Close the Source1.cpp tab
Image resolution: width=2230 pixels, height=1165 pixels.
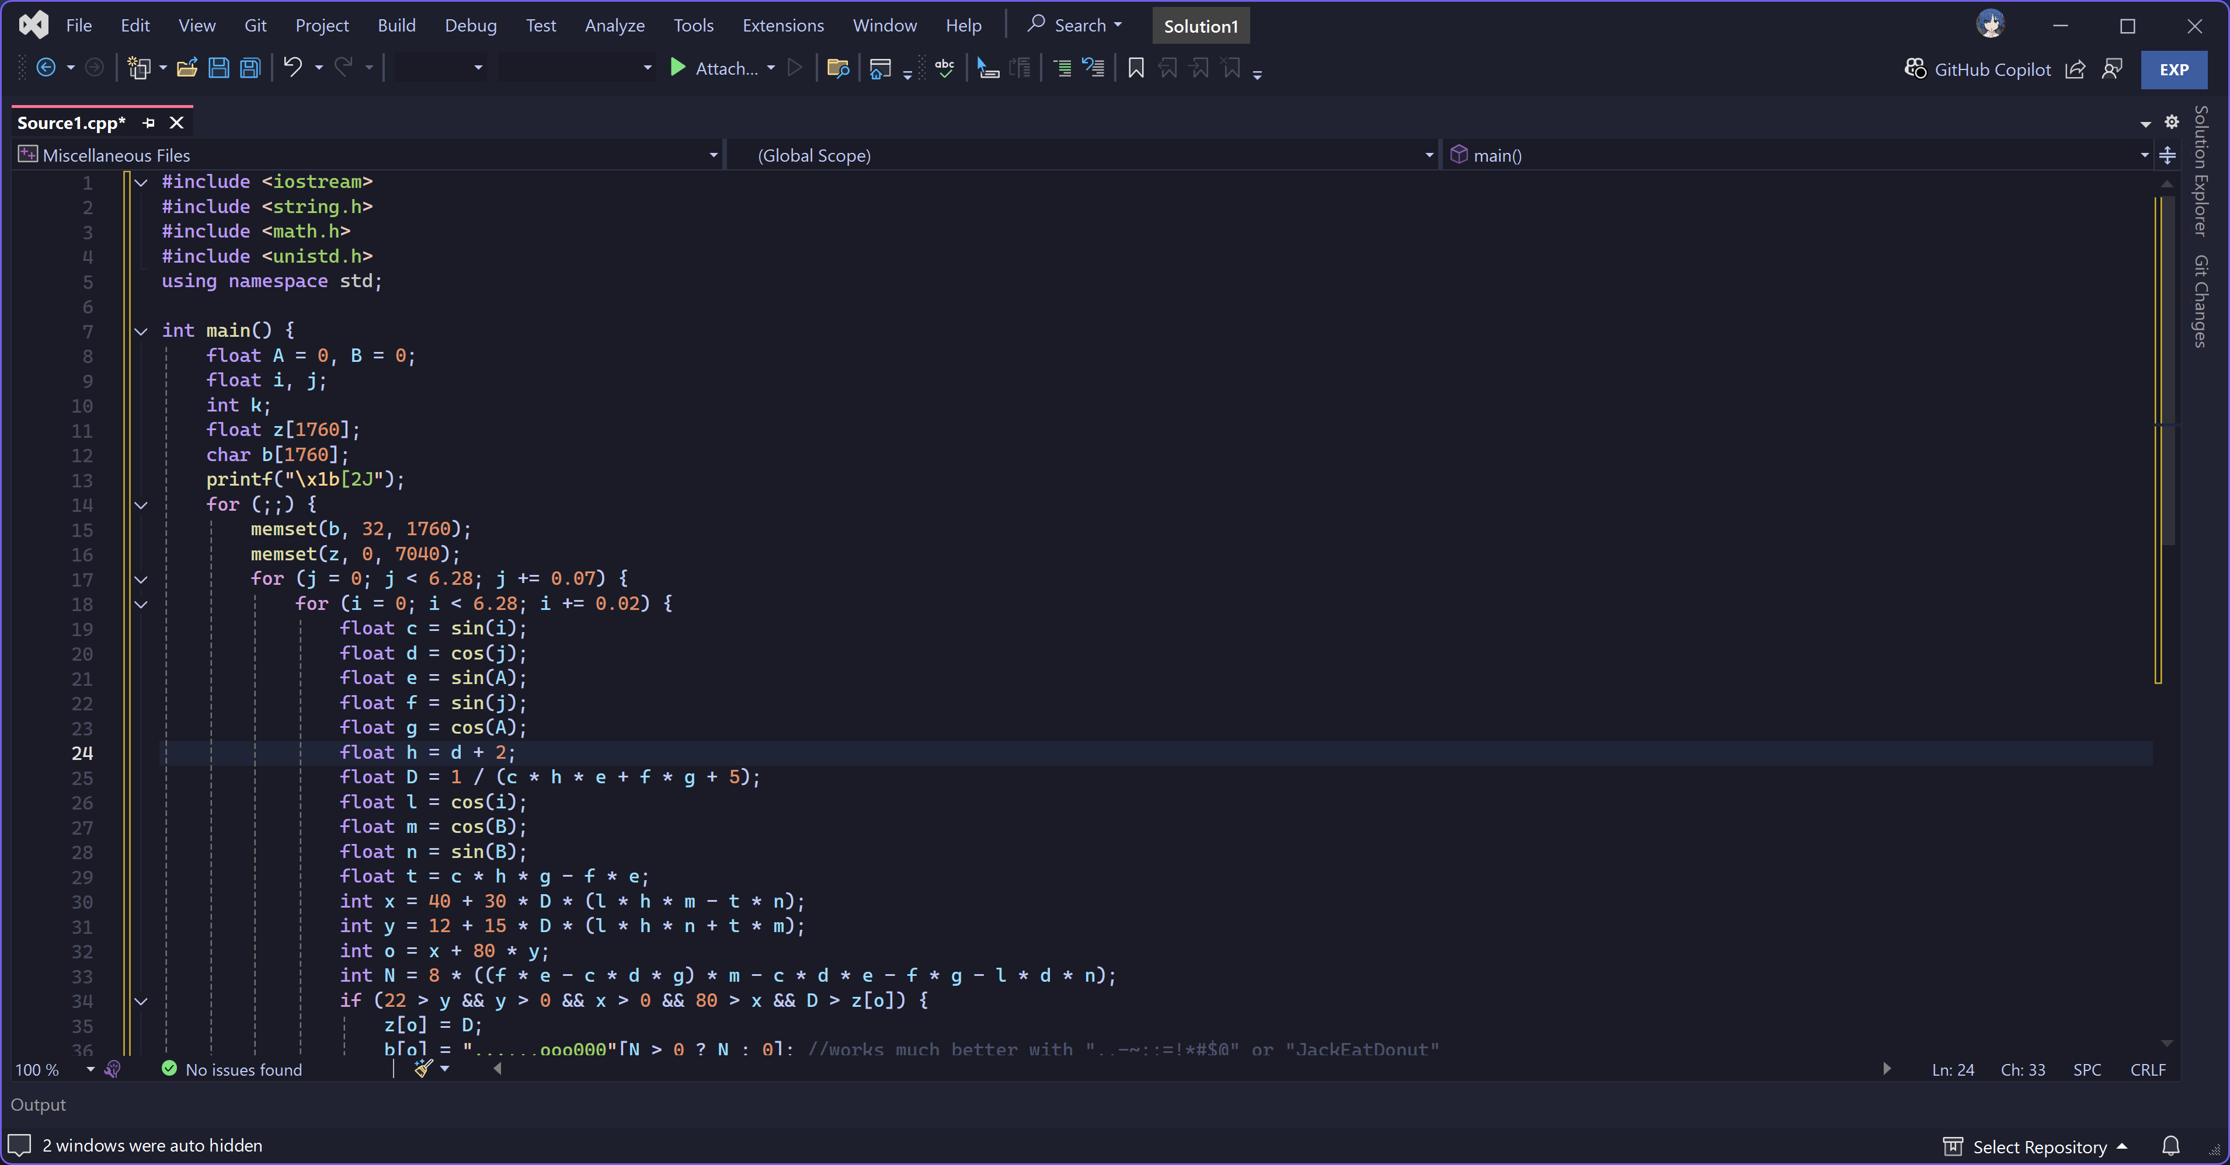(x=176, y=123)
